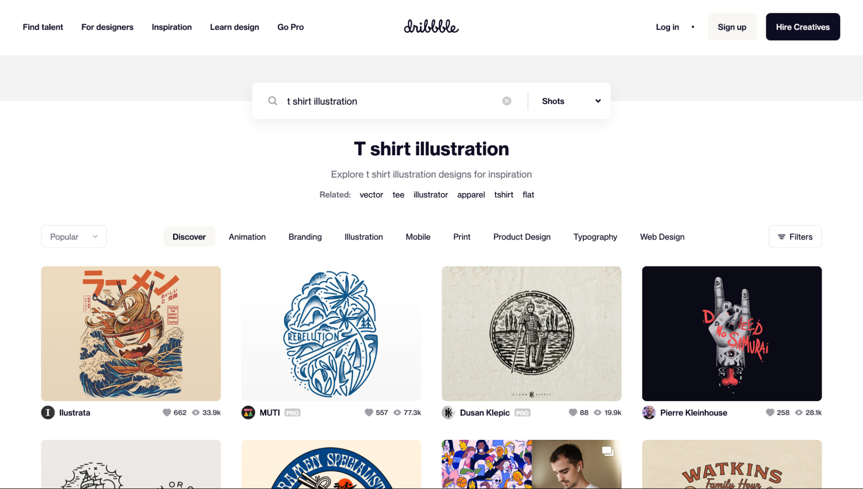This screenshot has height=489, width=863.
Task: Click the tshirt related tag link
Action: (x=504, y=194)
